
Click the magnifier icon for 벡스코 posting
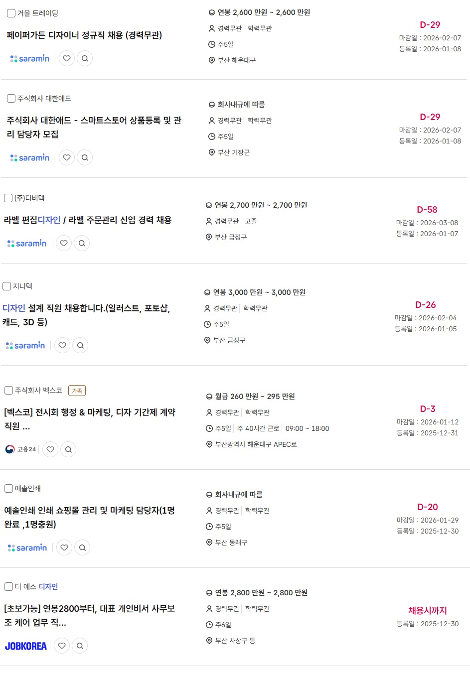[x=69, y=449]
